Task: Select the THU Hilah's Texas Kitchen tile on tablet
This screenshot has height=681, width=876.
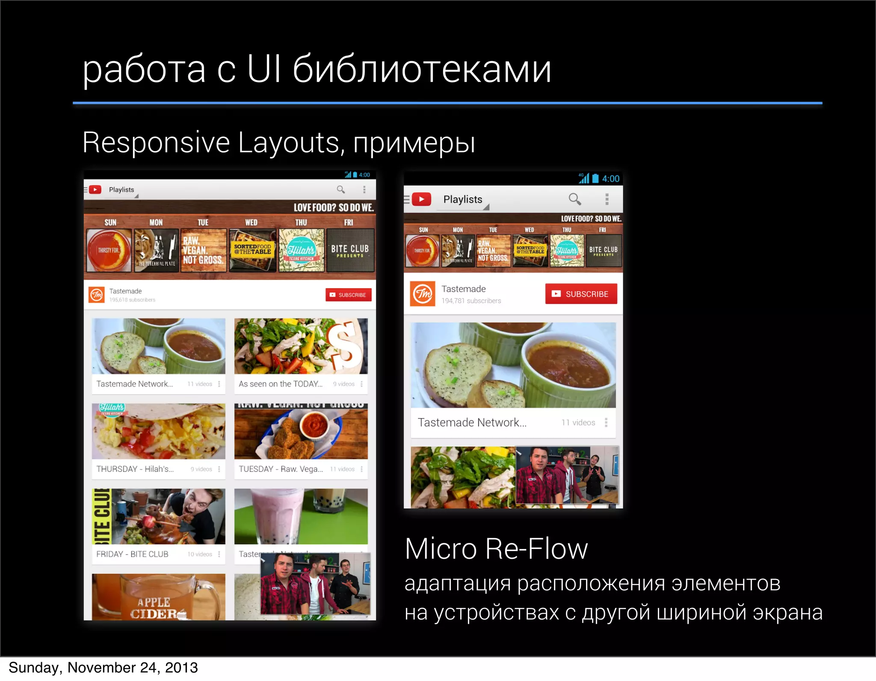Action: pos(302,250)
